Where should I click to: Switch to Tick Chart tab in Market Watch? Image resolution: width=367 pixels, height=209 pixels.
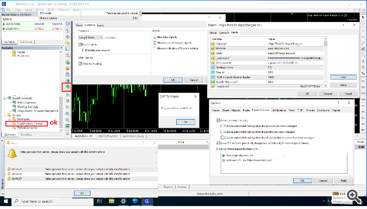26,42
